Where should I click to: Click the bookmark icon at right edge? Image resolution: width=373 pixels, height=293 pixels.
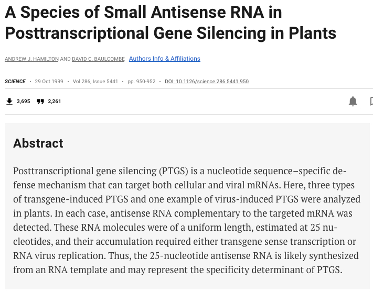click(x=371, y=102)
